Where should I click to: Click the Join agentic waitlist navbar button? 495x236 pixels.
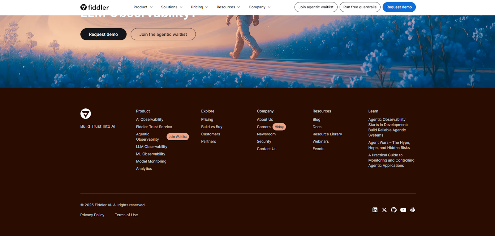(x=316, y=7)
